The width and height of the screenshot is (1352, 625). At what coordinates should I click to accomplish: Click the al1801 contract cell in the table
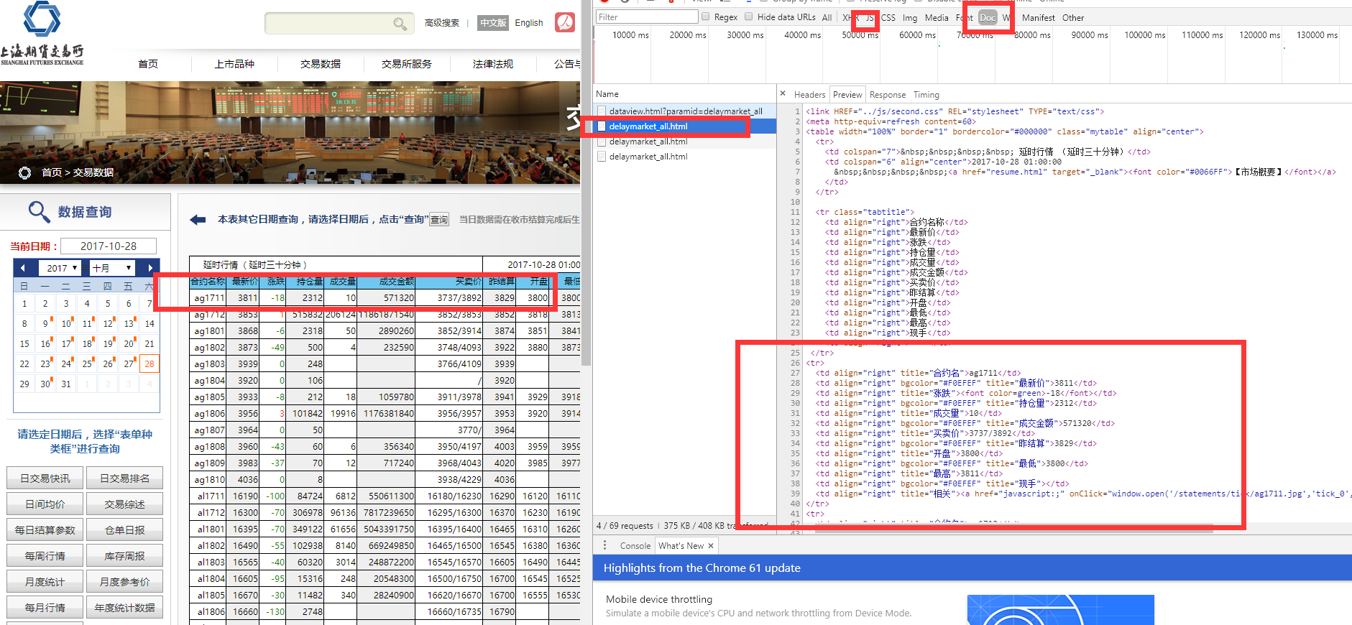pos(209,529)
